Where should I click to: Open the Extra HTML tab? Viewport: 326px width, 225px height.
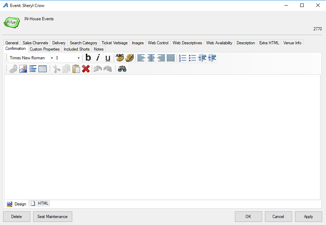(x=269, y=43)
